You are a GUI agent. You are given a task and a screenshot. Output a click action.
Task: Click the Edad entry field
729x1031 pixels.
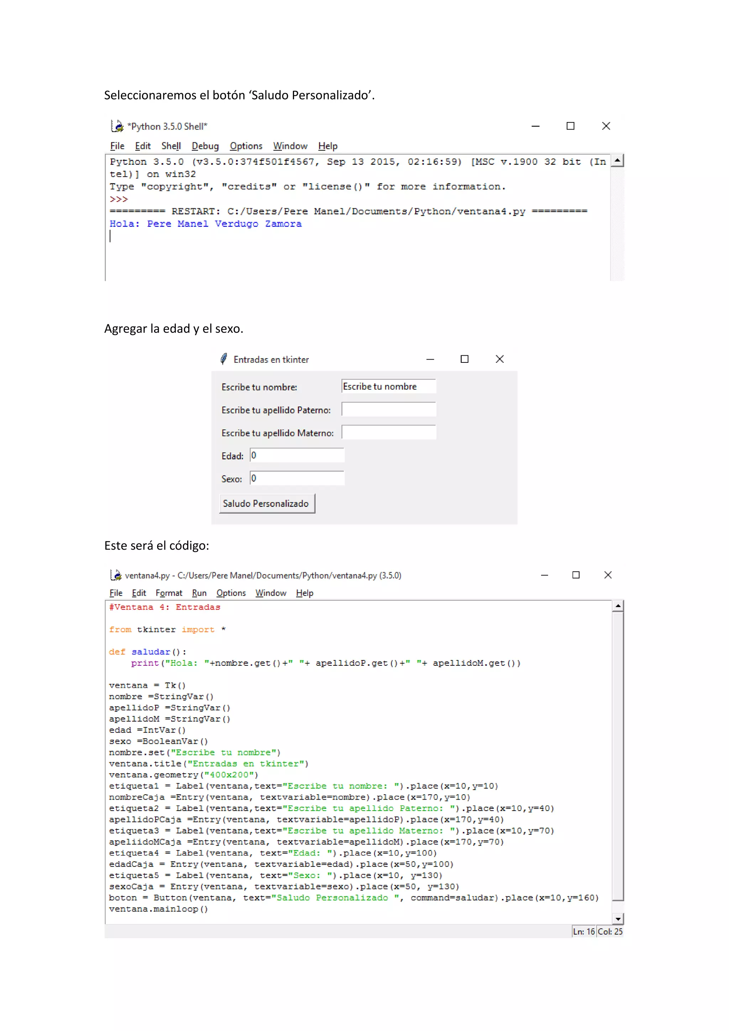click(x=297, y=455)
